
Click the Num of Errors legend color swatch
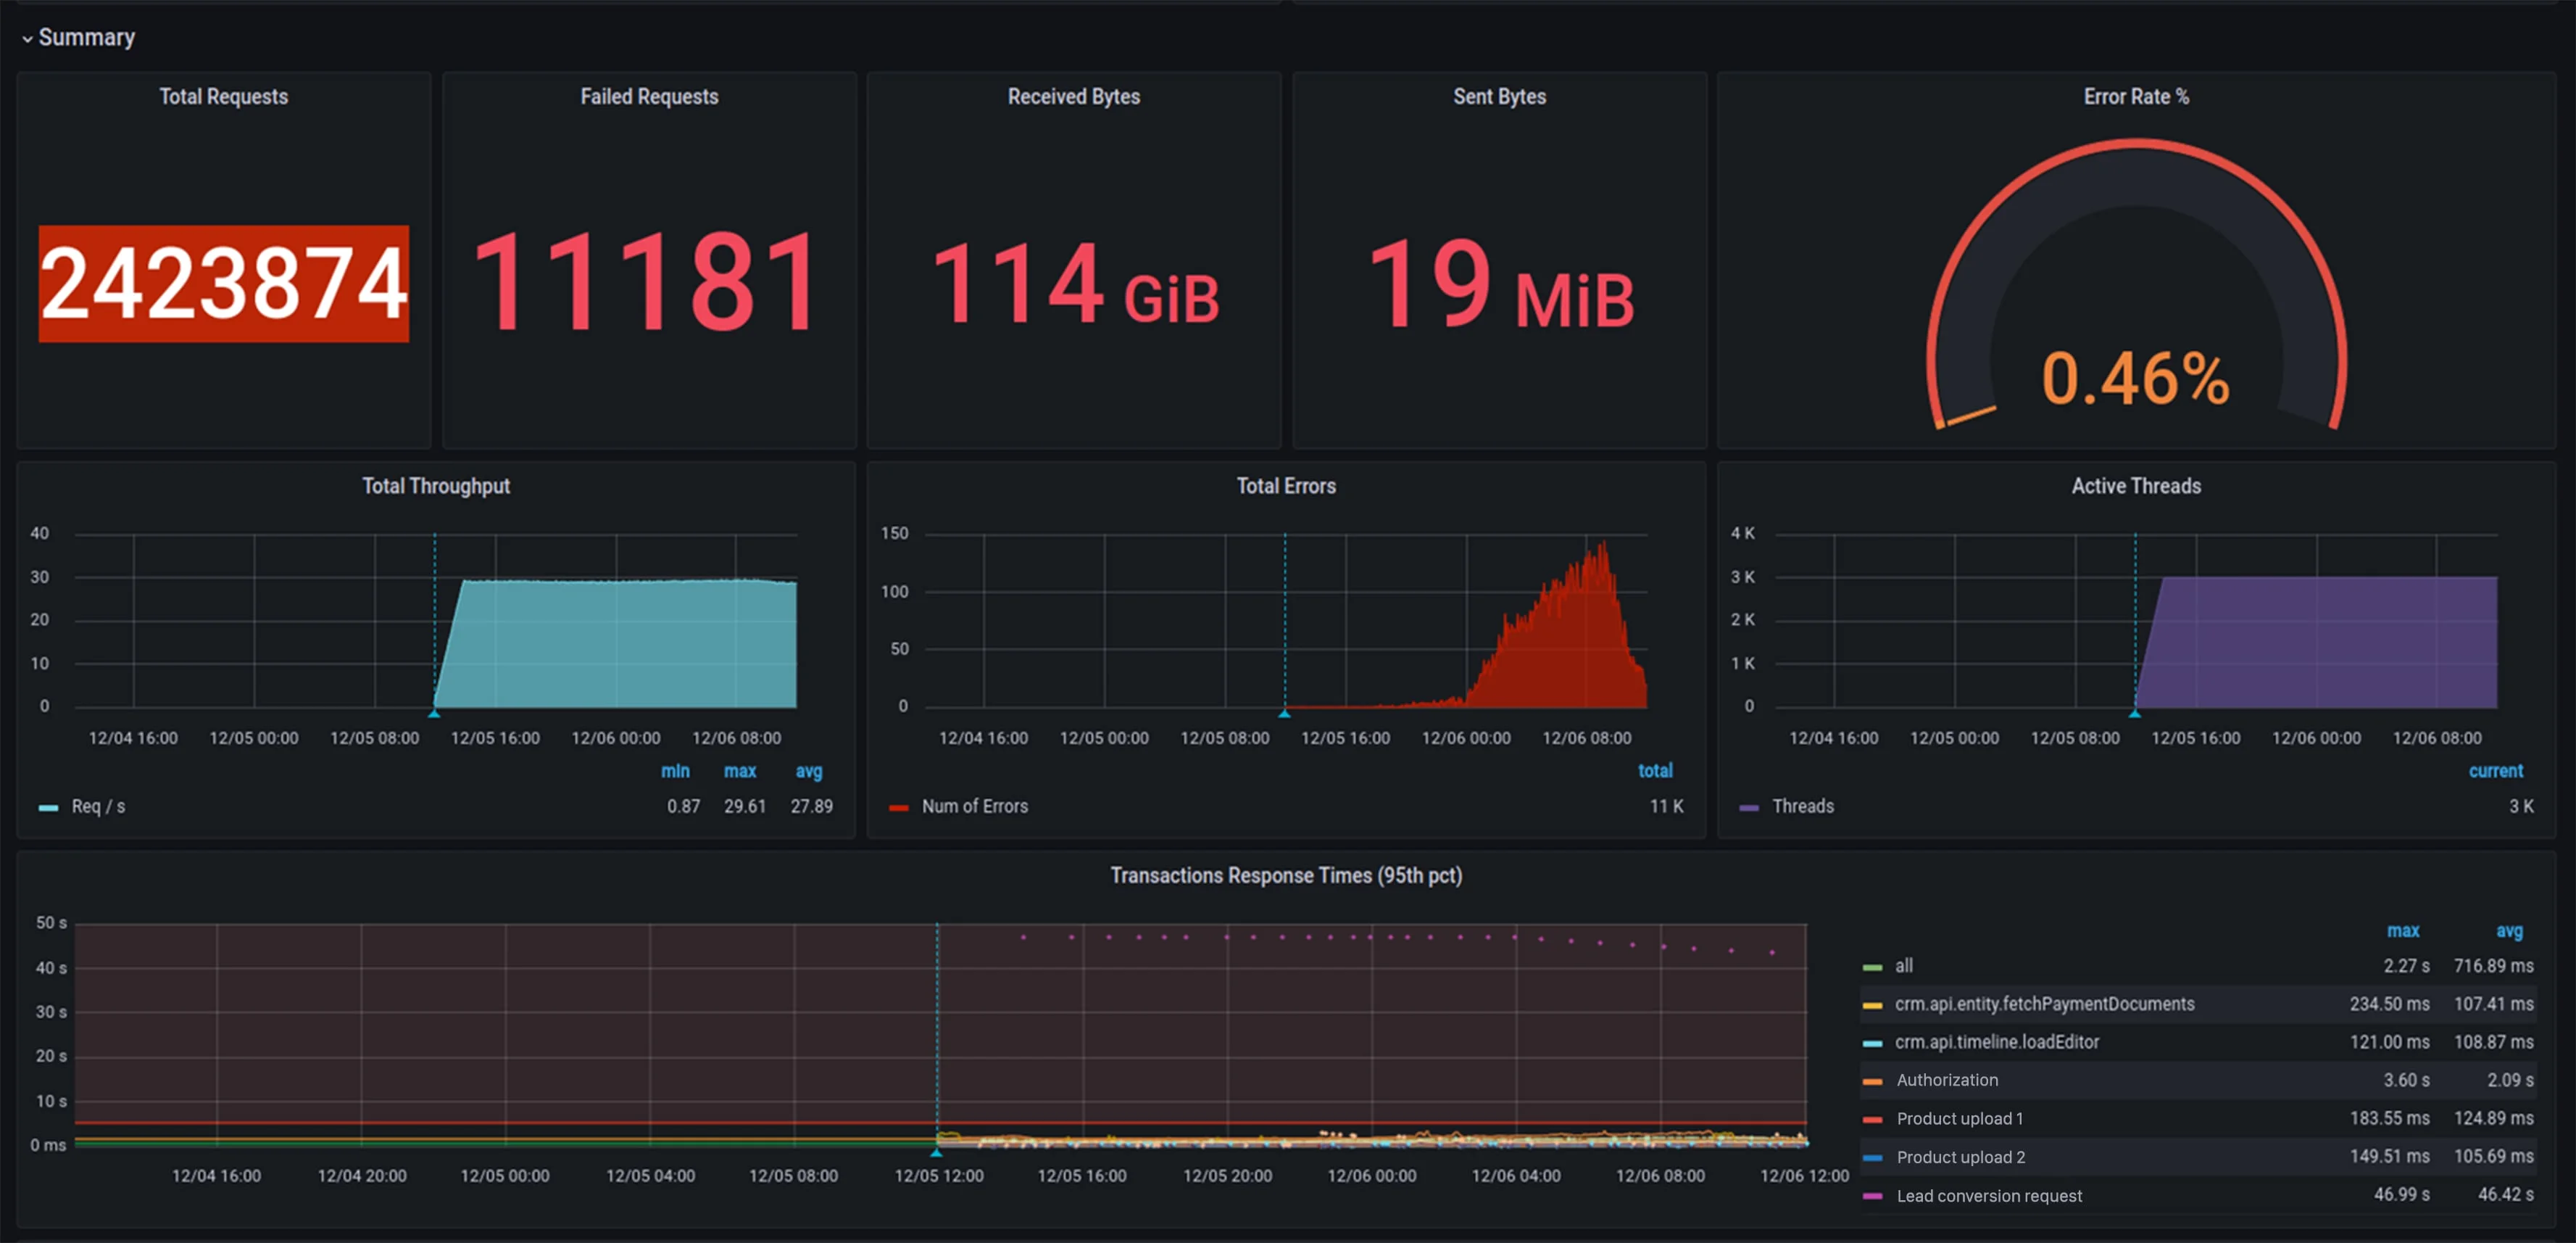coord(898,808)
